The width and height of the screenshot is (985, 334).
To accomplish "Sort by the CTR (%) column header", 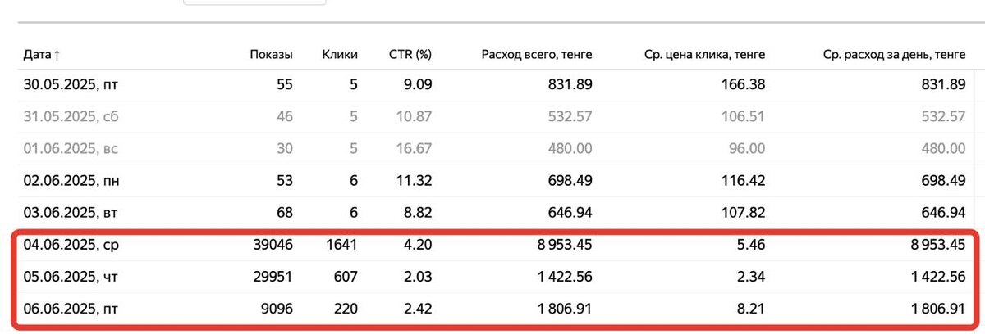I will (x=410, y=56).
